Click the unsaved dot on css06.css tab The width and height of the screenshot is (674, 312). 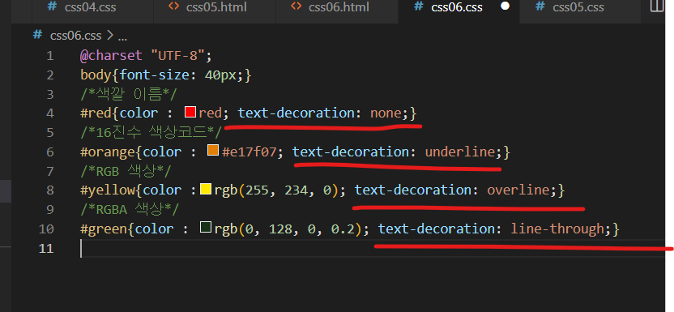(505, 6)
